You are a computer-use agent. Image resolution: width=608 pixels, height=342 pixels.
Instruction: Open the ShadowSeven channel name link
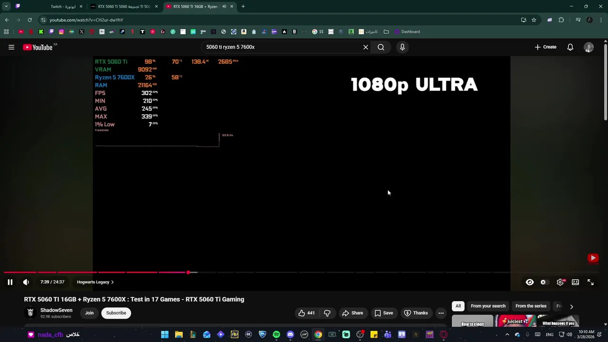click(56, 310)
